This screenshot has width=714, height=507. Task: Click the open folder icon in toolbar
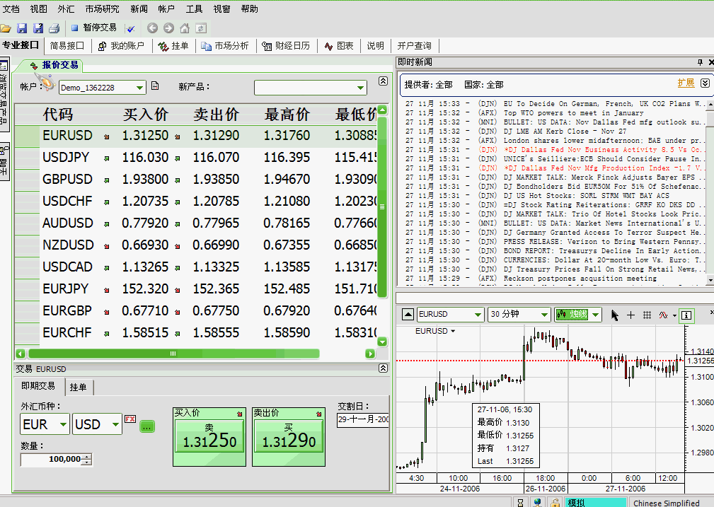pos(6,28)
